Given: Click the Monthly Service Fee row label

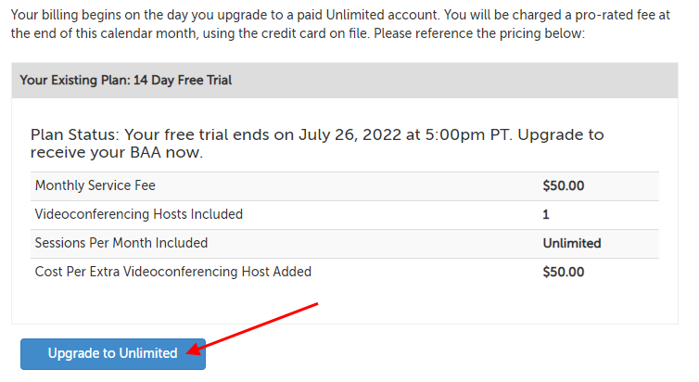Looking at the screenshot, I should (x=95, y=185).
